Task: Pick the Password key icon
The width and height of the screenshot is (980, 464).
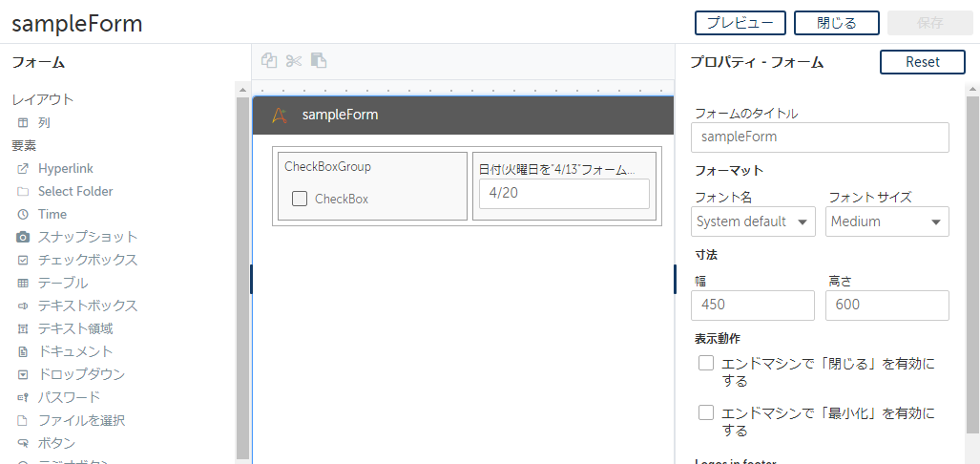Action: point(23,398)
